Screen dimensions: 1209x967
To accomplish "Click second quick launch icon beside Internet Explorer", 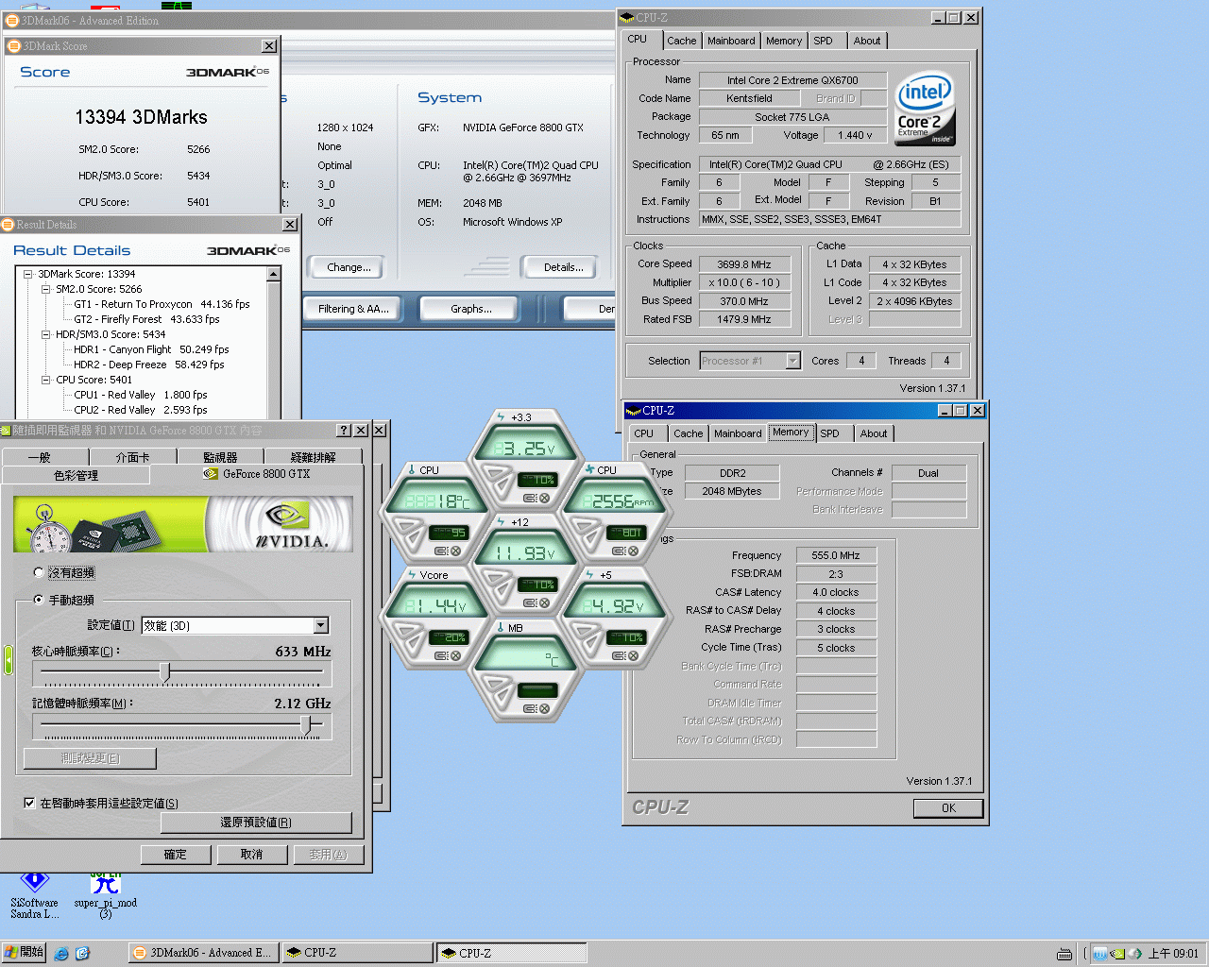I will coord(82,953).
